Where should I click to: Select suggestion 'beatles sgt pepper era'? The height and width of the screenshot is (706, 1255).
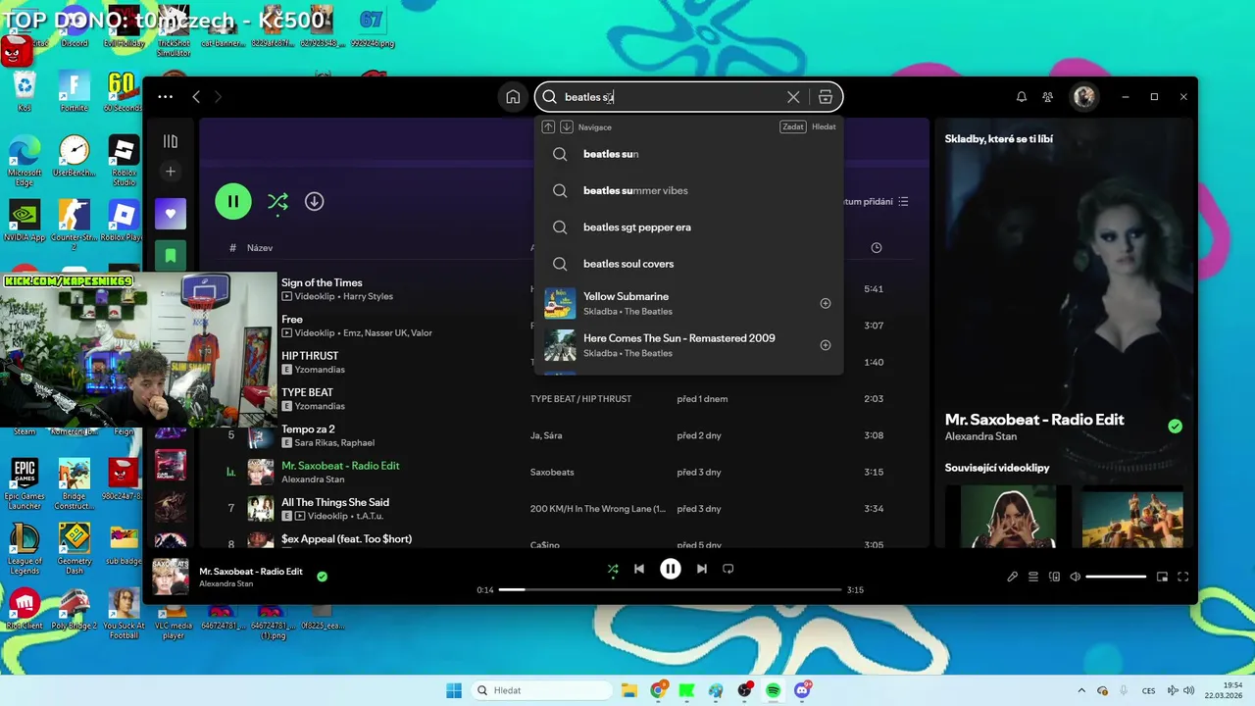point(688,227)
